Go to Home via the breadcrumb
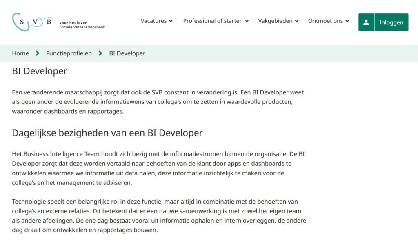The width and height of the screenshot is (418, 241). [20, 53]
